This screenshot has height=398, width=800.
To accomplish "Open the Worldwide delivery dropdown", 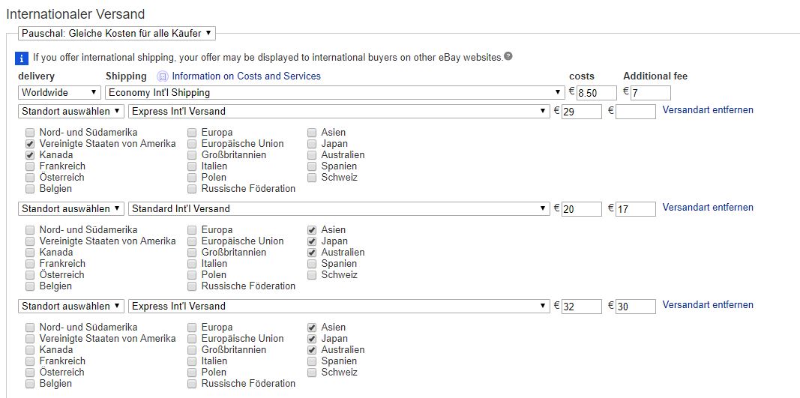I will (x=60, y=92).
